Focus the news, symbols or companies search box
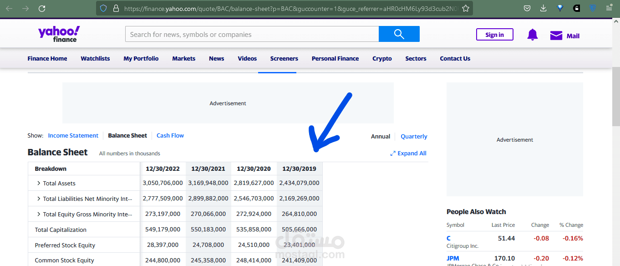This screenshot has width=620, height=266. [252, 34]
